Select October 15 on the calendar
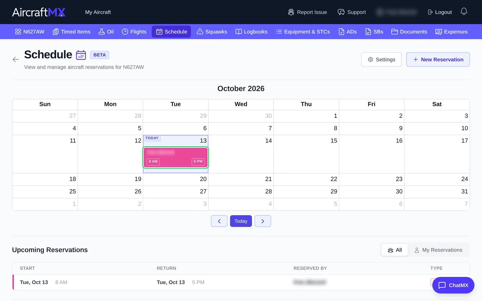The height and width of the screenshot is (301, 482). pyautogui.click(x=306, y=154)
